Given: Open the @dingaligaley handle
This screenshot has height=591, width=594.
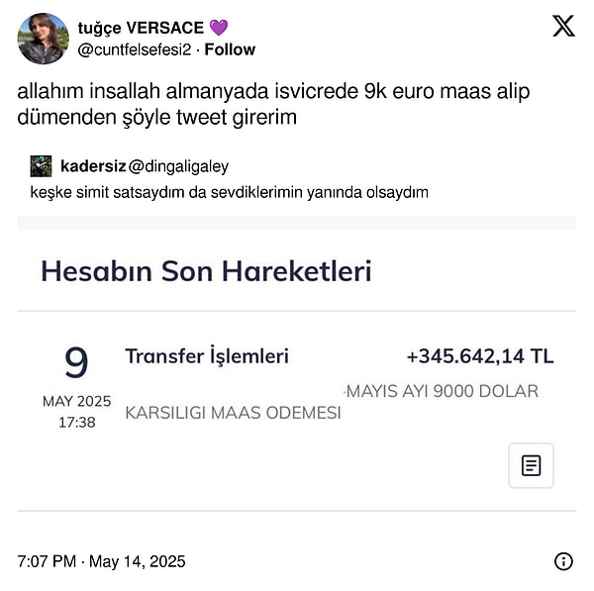Looking at the screenshot, I should (x=178, y=166).
